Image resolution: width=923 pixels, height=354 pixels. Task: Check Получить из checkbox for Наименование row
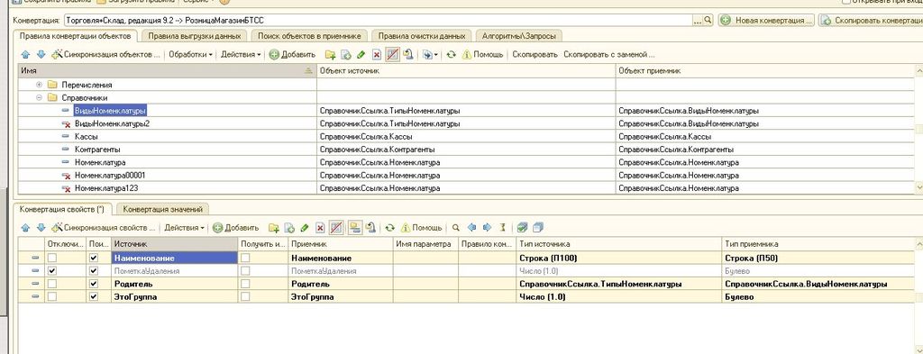click(x=245, y=258)
